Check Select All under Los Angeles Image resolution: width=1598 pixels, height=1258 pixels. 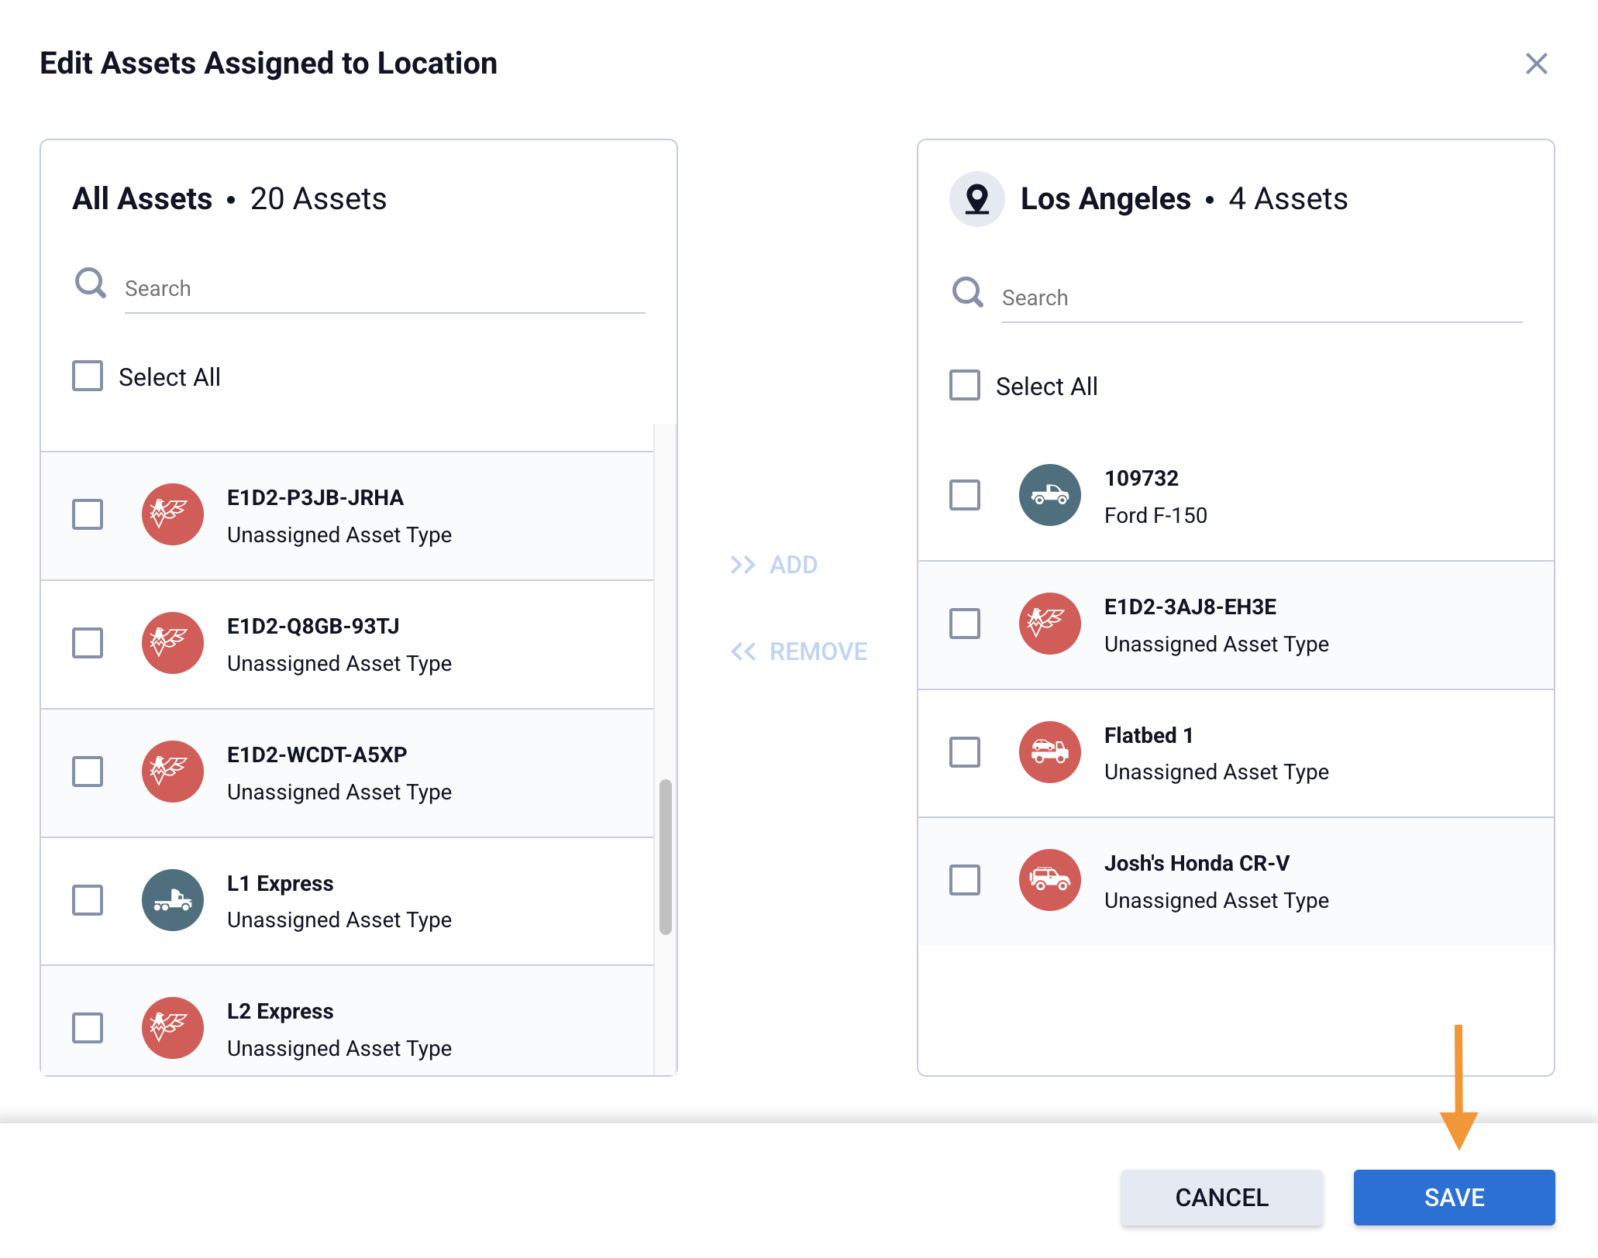click(965, 386)
